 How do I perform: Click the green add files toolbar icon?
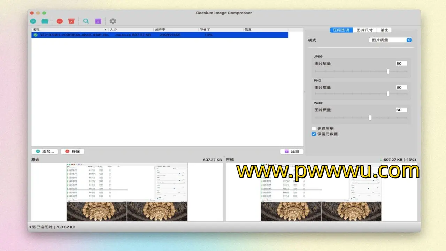coord(33,21)
